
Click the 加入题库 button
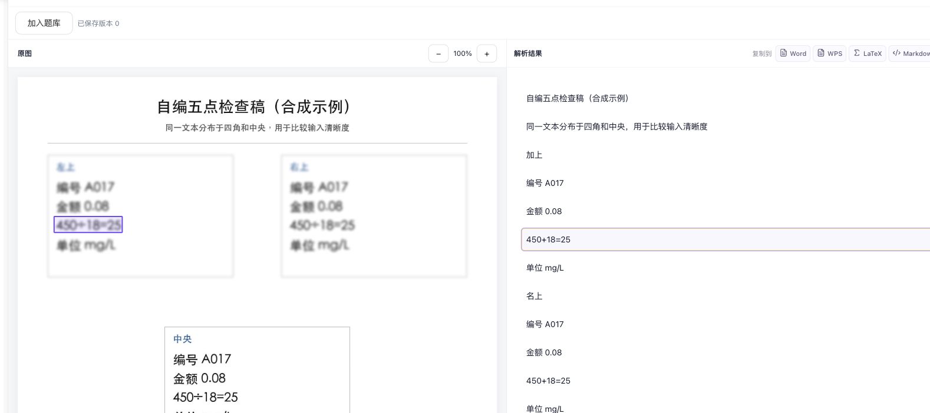pyautogui.click(x=44, y=23)
